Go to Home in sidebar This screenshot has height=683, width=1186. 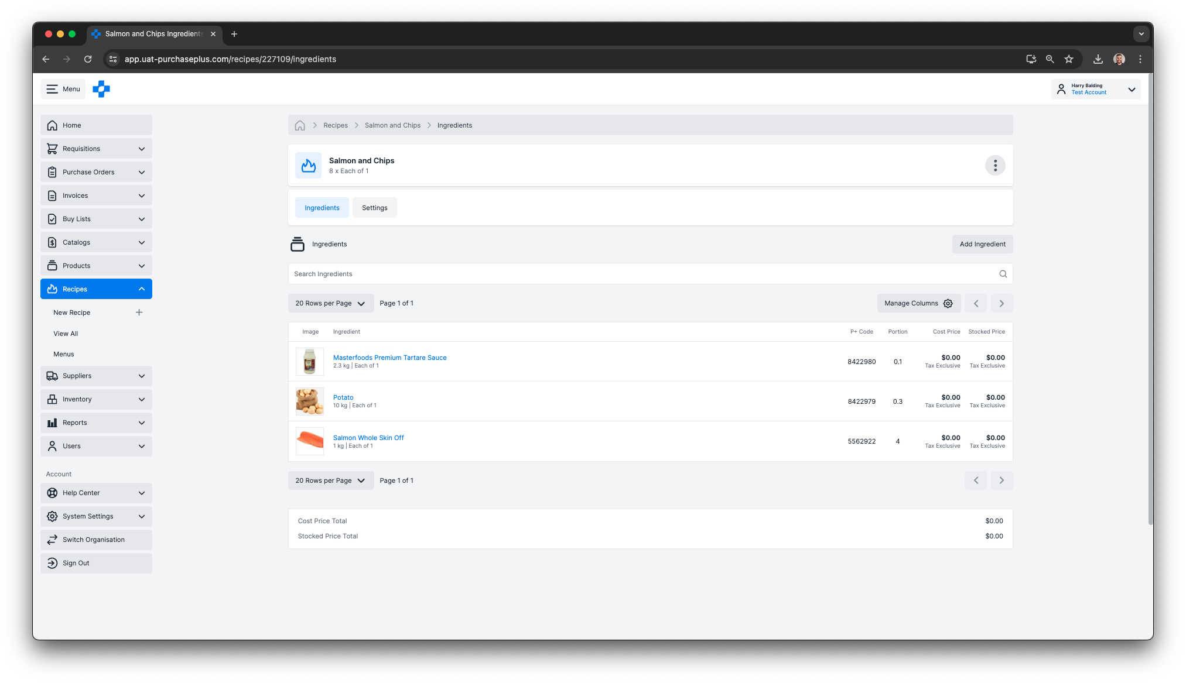[96, 125]
